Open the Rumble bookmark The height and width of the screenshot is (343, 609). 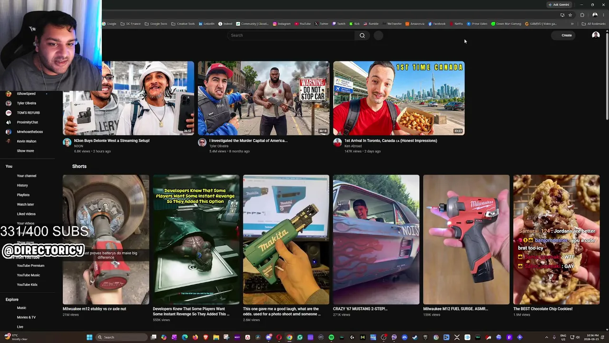[371, 24]
